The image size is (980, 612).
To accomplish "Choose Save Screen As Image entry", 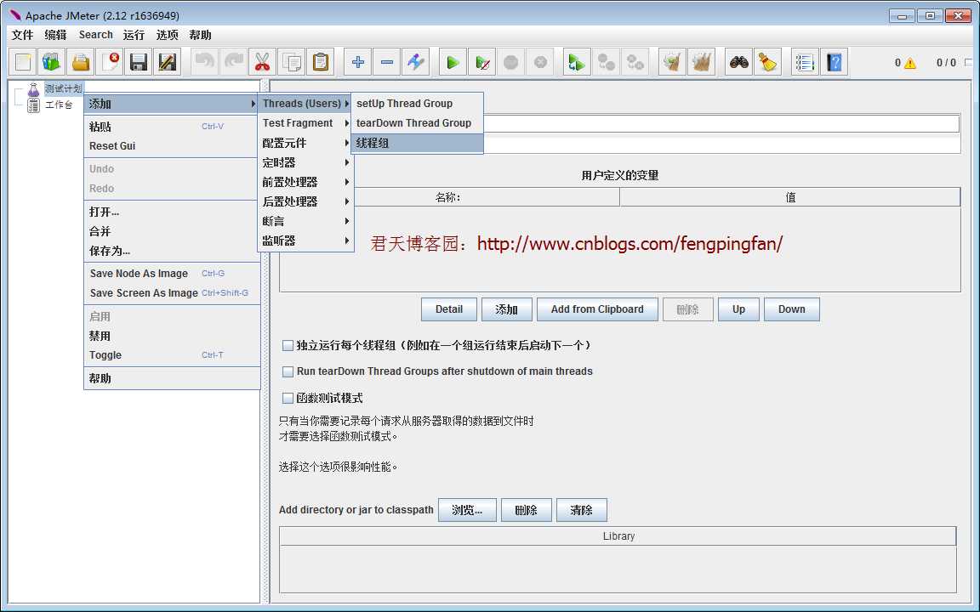I will pos(171,293).
